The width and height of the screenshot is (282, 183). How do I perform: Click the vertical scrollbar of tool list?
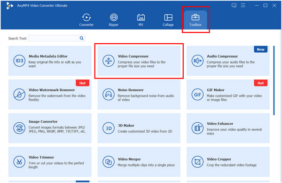pos(274,80)
